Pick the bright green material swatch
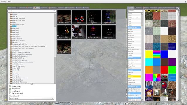The height and width of the screenshot is (105, 187). point(172,70)
